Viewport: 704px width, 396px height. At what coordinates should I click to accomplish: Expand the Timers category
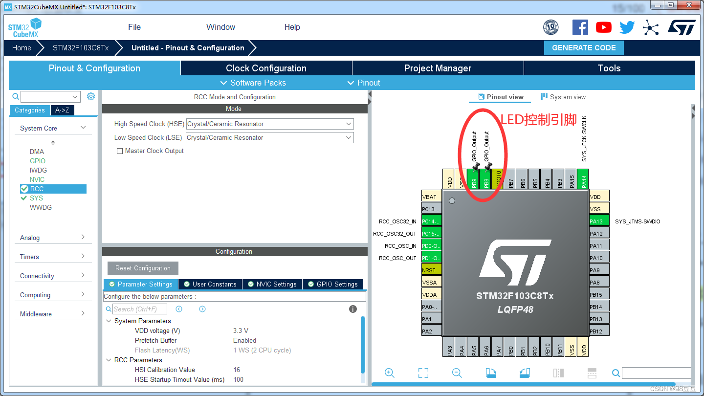click(x=83, y=256)
